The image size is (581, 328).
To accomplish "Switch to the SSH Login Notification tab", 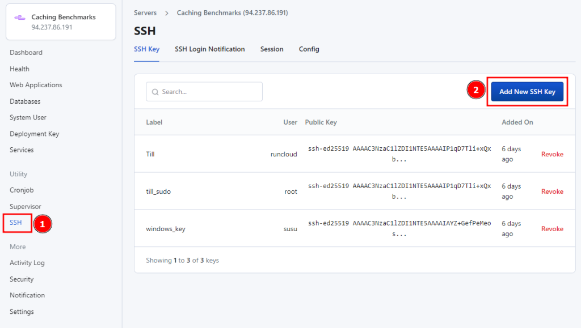I will (209, 49).
